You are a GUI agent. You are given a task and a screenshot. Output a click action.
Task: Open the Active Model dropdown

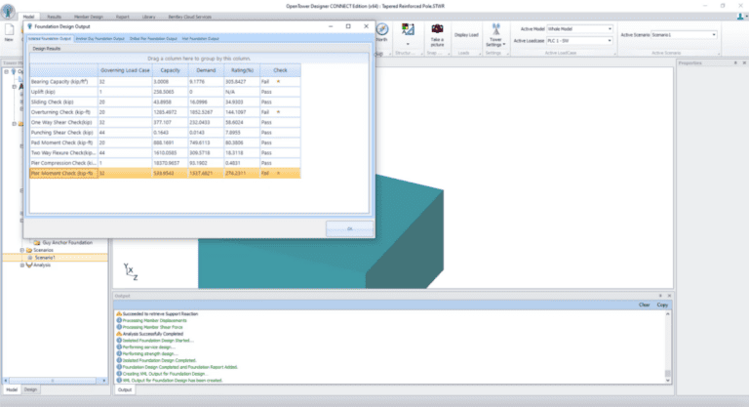pos(610,29)
